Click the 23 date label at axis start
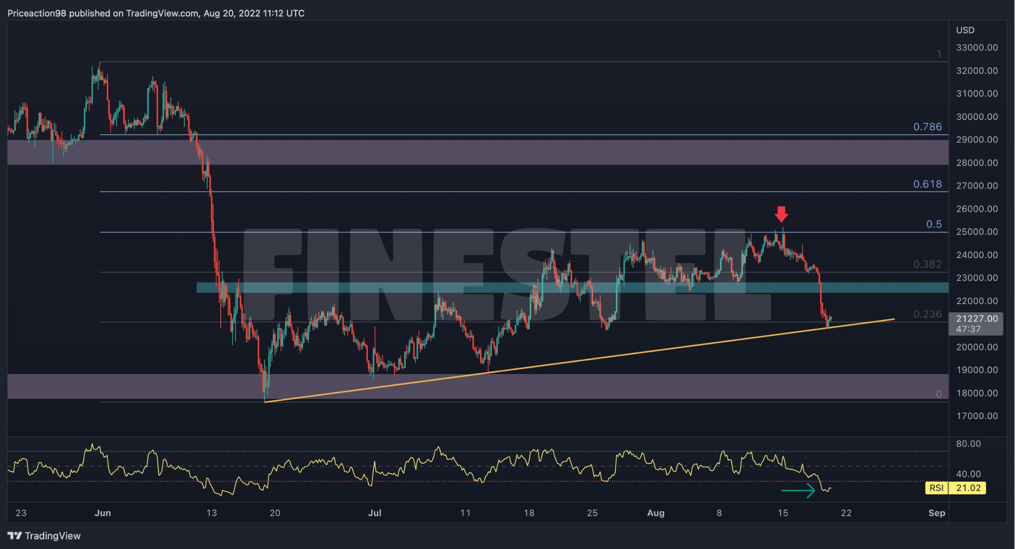1015x549 pixels. (x=21, y=513)
